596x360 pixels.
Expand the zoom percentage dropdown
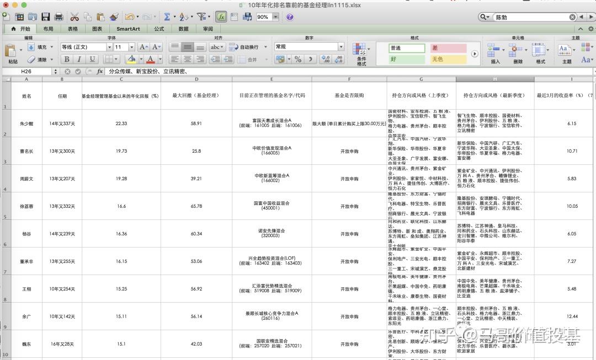point(275,17)
